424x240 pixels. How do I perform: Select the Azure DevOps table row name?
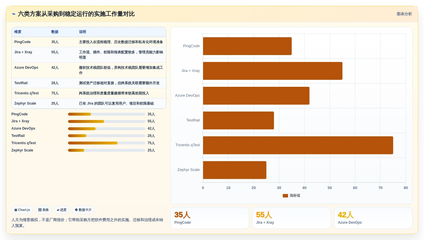coord(26,68)
